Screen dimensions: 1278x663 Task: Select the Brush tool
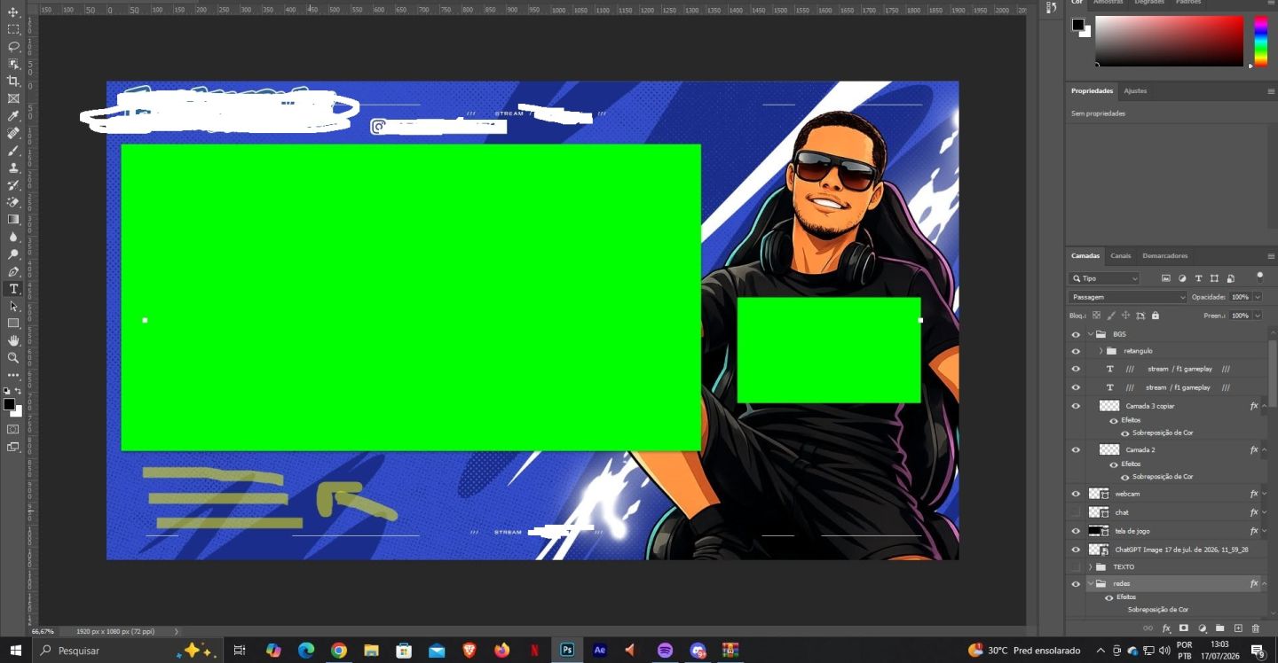(13, 150)
